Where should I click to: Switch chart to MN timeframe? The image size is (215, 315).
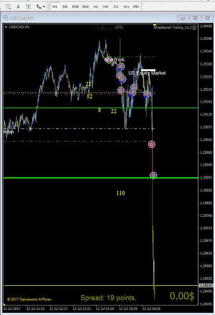pyautogui.click(x=136, y=7)
